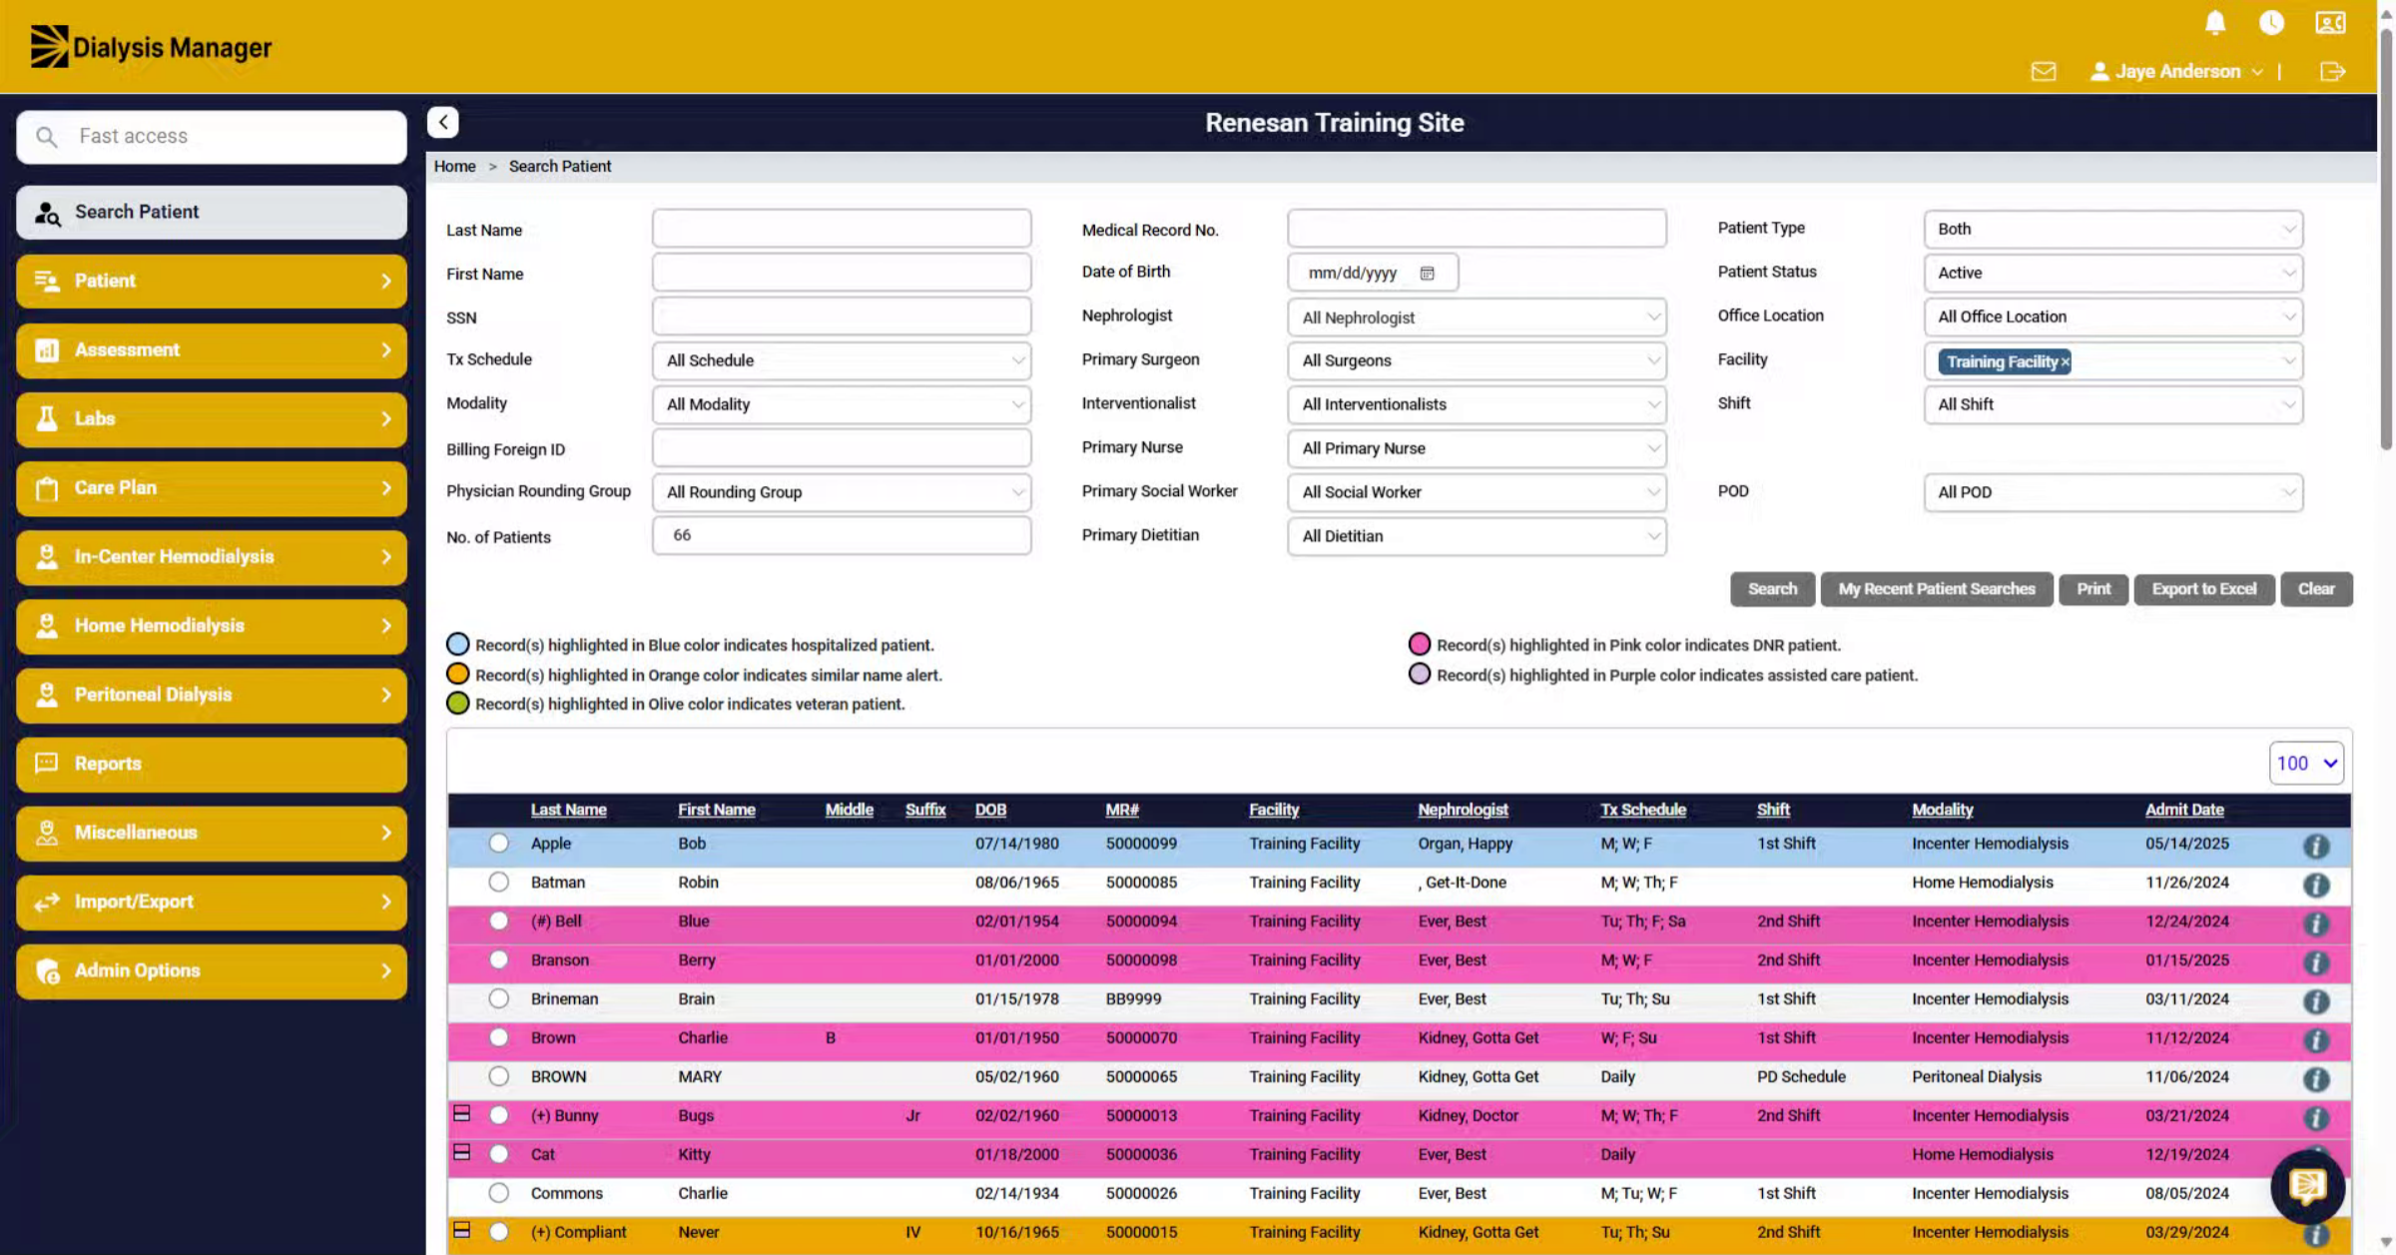Open the chat support bubble icon

(x=2307, y=1186)
